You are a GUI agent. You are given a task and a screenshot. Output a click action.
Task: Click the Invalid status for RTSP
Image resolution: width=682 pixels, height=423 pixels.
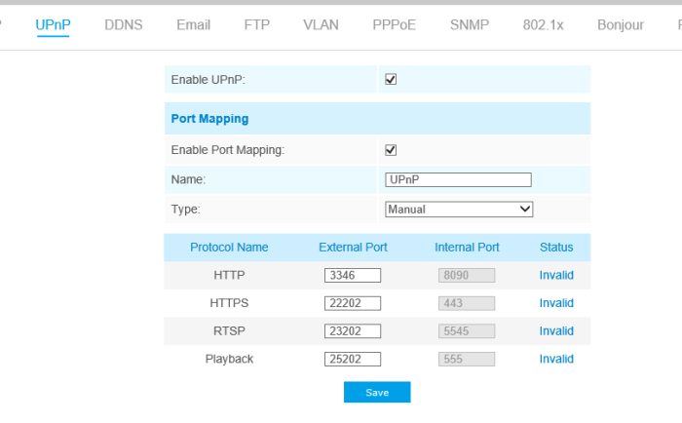pyautogui.click(x=556, y=330)
